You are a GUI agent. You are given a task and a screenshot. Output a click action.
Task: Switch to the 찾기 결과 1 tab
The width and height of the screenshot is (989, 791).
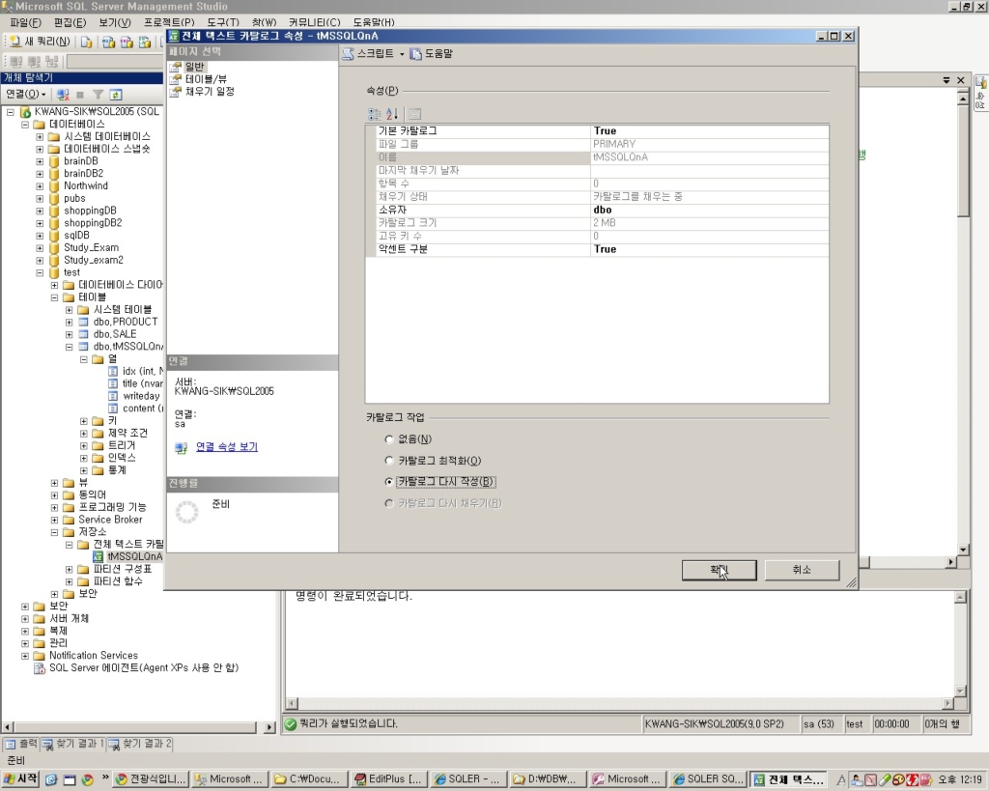pos(73,744)
